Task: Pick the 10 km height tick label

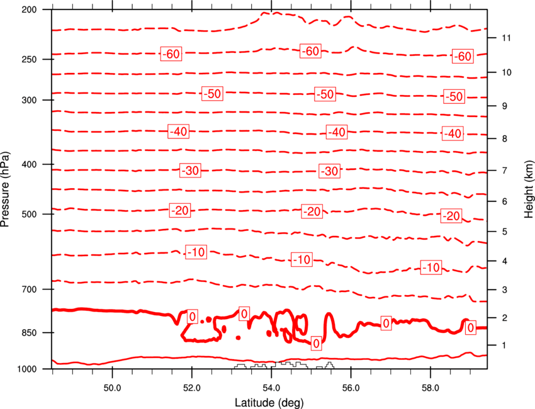Action: 507,72
